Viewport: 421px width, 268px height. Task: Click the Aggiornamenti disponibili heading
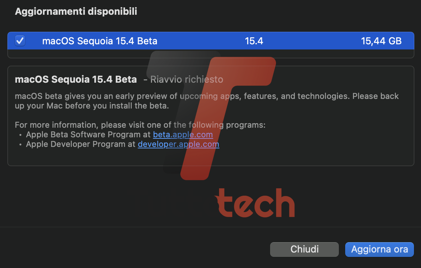tap(76, 11)
